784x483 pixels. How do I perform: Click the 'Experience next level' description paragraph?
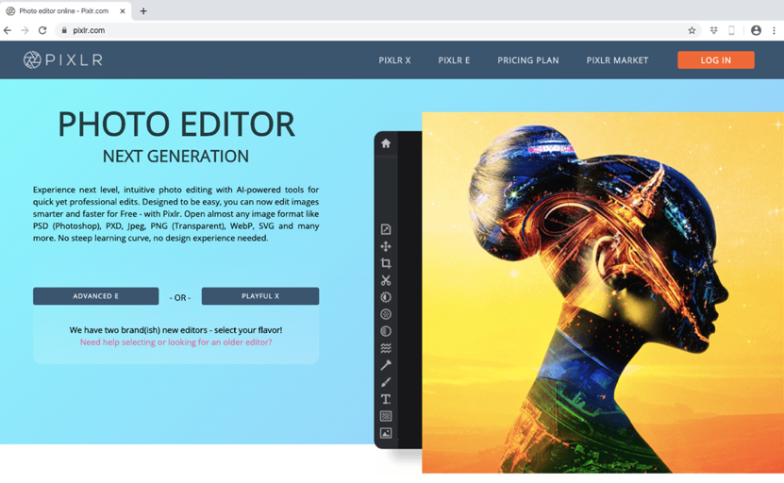(x=176, y=214)
